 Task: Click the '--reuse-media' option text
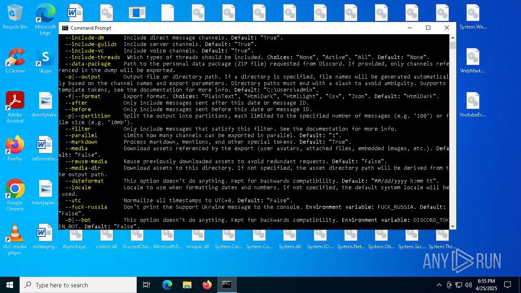pyautogui.click(x=86, y=162)
